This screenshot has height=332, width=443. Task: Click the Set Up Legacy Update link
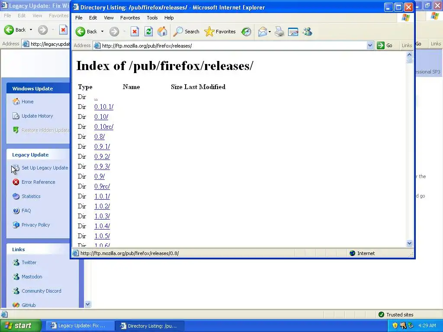tap(45, 168)
